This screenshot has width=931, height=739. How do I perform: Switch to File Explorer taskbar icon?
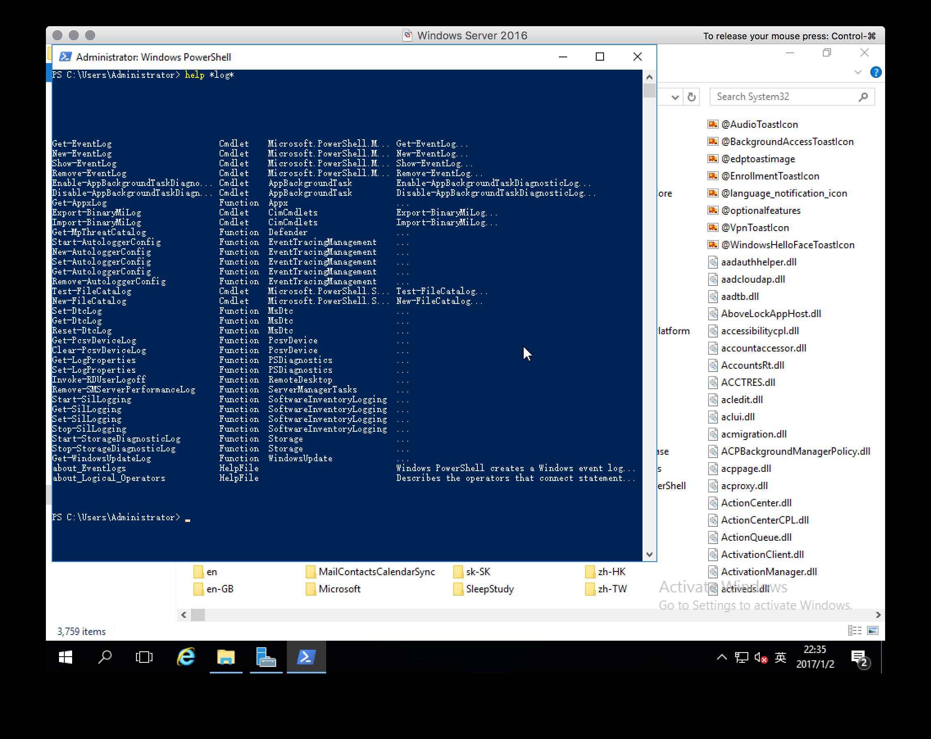coord(226,657)
